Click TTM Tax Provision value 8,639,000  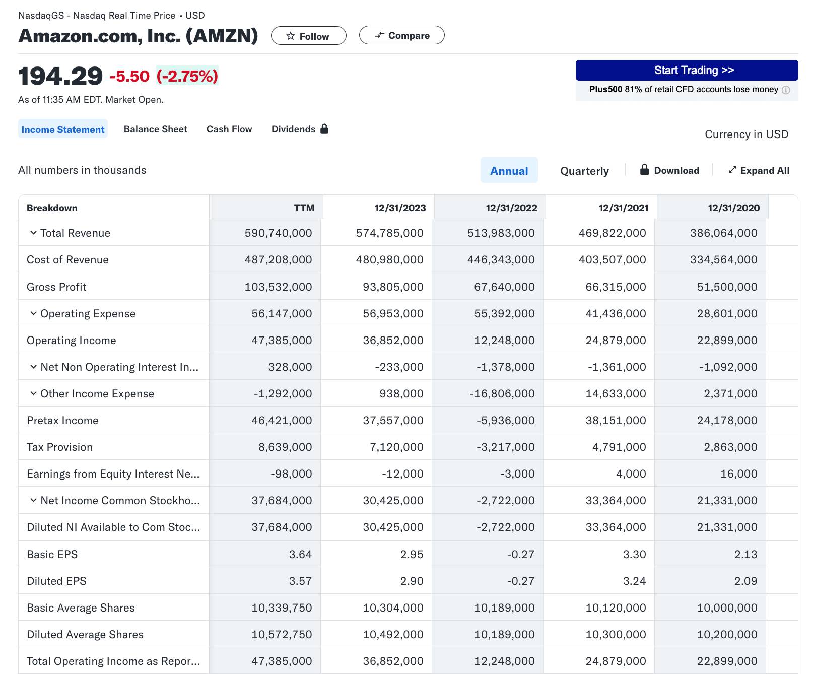tap(285, 447)
